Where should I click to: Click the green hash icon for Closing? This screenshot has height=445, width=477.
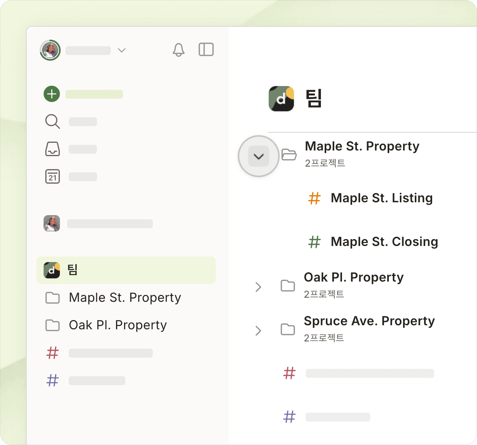coord(314,242)
